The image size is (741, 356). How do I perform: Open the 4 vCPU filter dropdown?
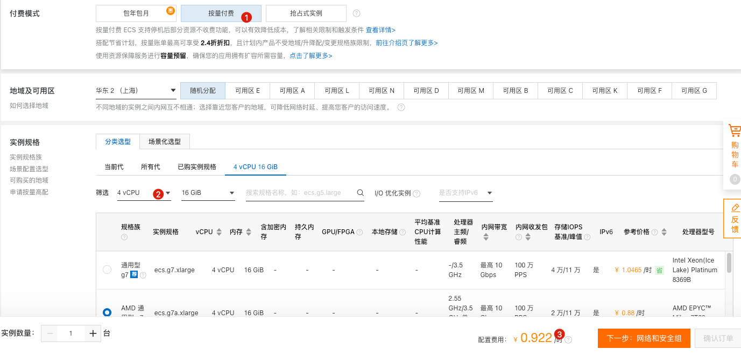[144, 193]
